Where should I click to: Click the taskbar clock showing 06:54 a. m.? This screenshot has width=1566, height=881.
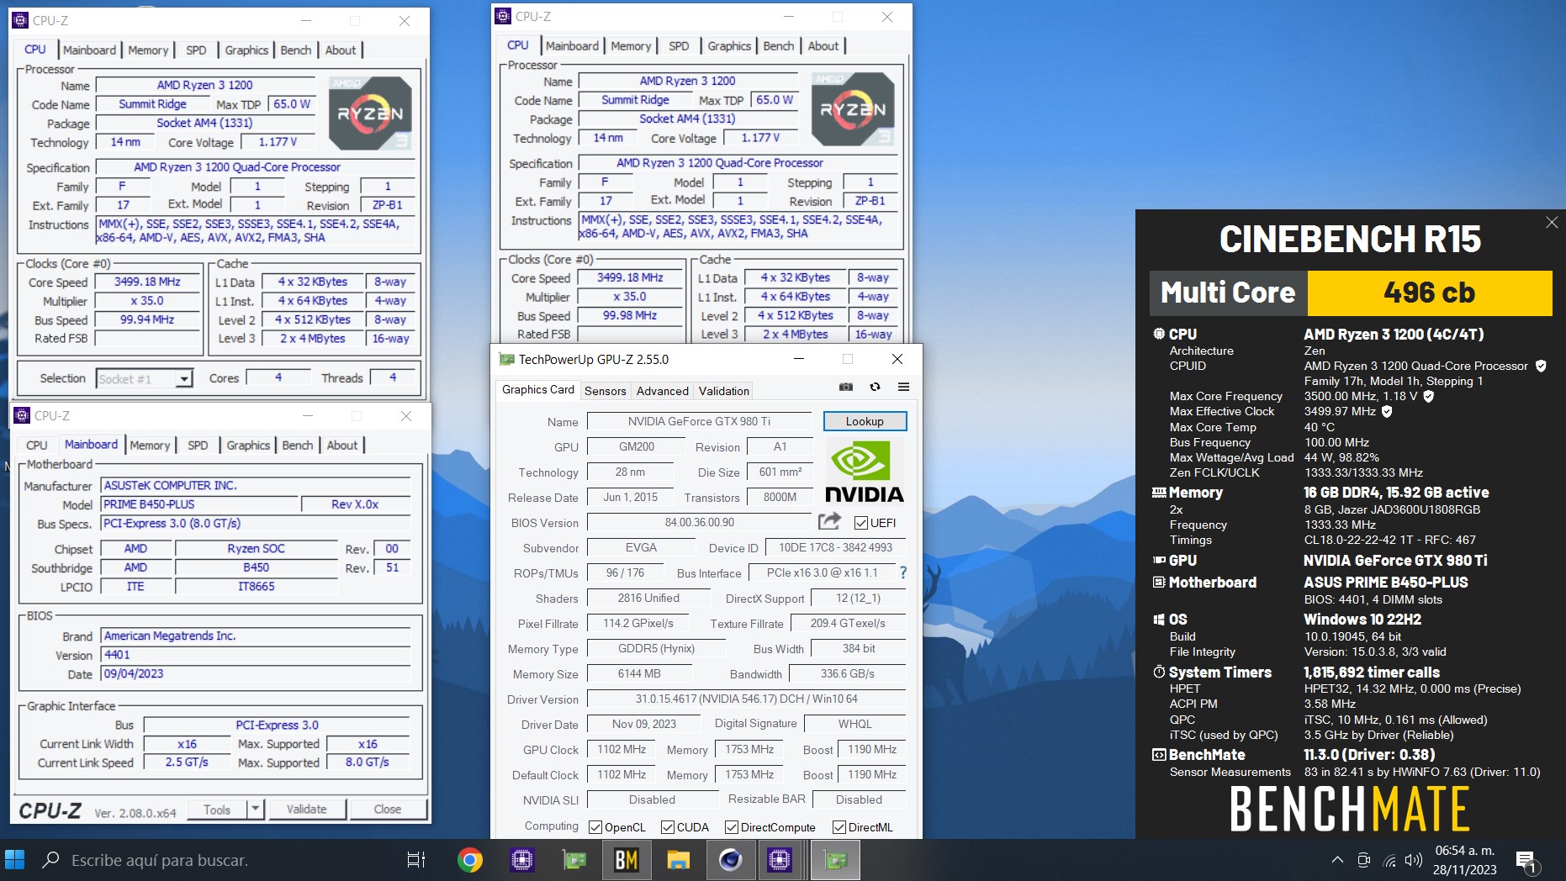[x=1465, y=851]
